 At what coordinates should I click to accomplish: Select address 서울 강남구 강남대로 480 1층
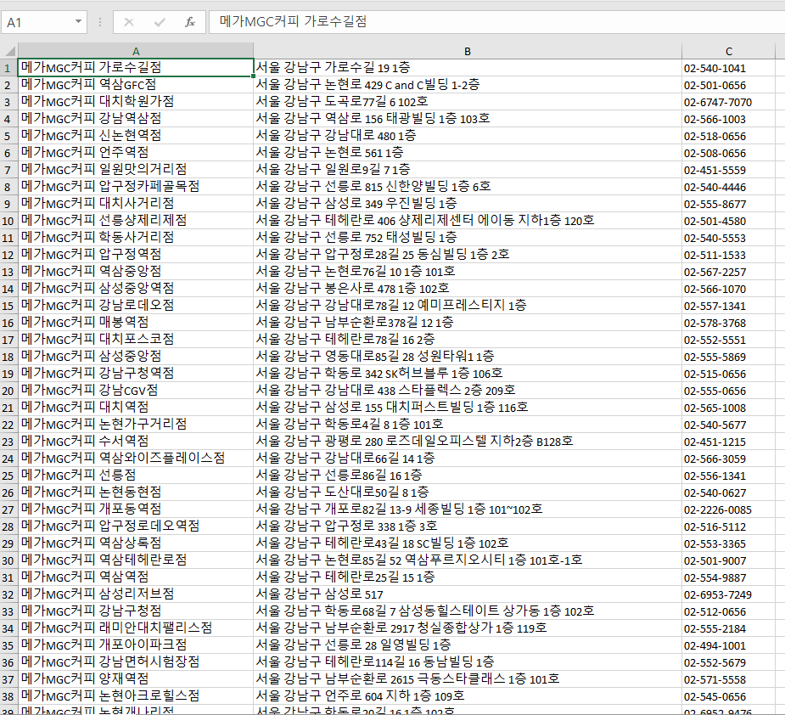(x=468, y=136)
